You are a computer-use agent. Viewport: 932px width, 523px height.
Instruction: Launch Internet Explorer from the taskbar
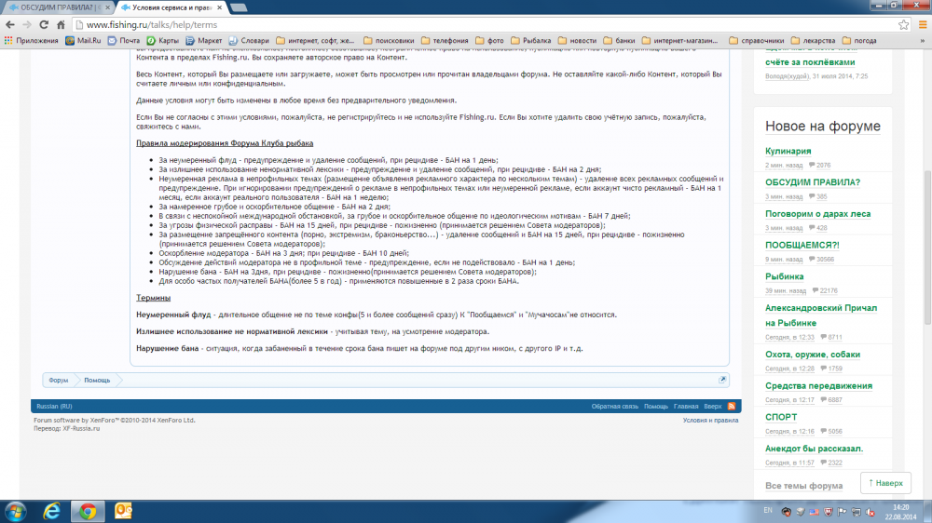point(52,511)
